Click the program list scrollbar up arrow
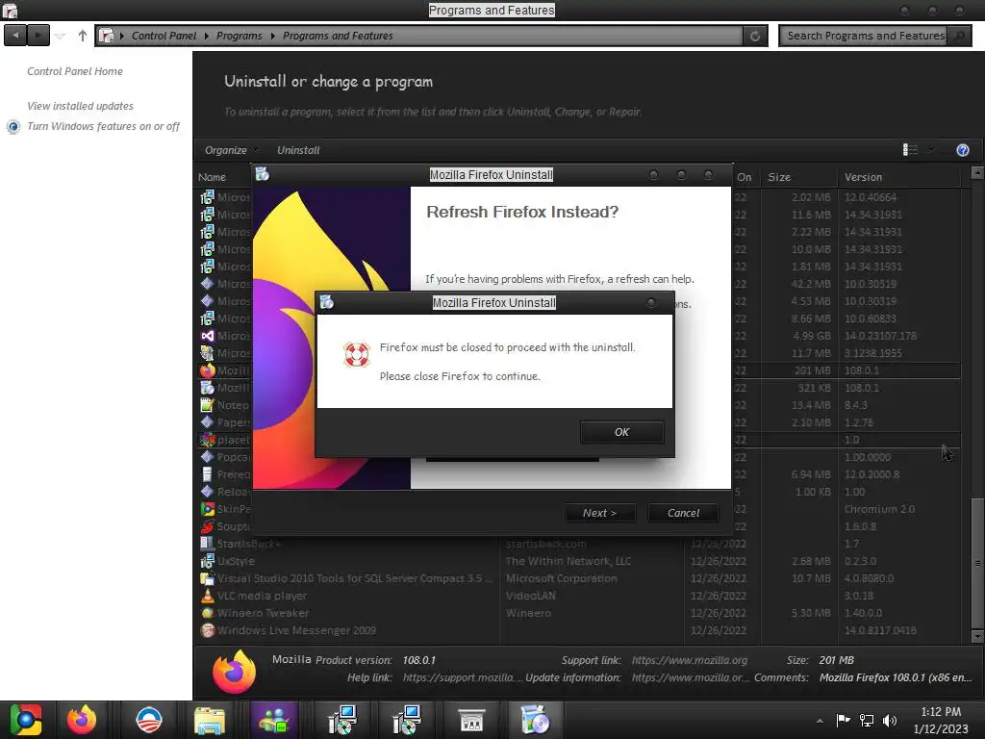The image size is (985, 739). [977, 172]
